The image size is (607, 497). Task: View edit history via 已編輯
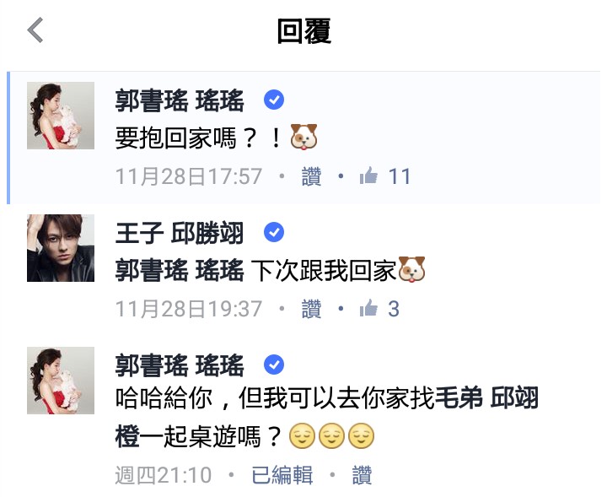[282, 475]
